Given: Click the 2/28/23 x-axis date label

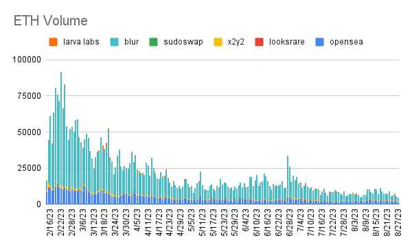Looking at the screenshot, I should pos(71,222).
